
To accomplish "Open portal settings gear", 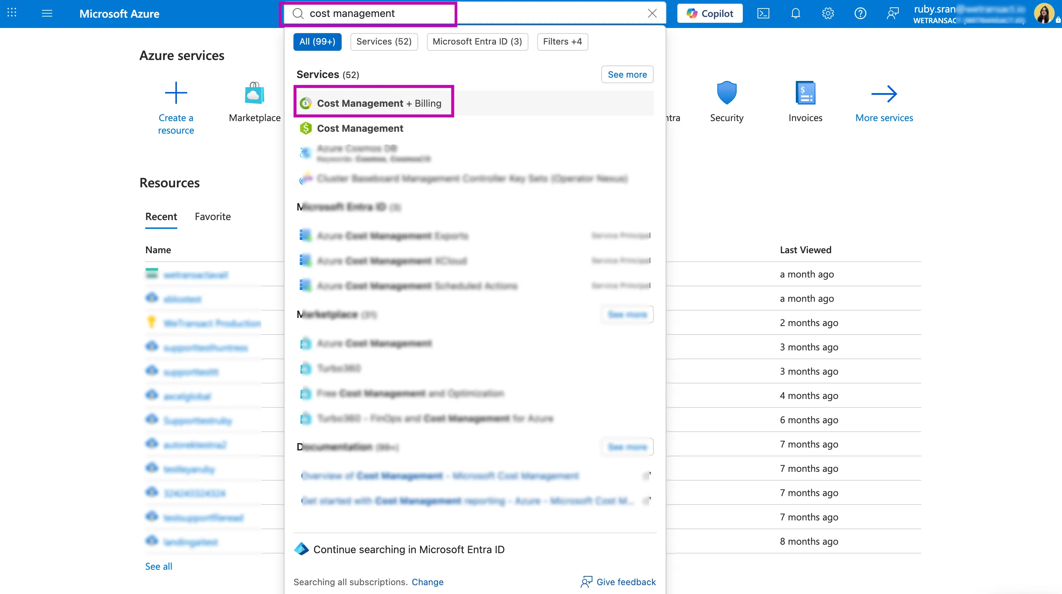I will point(827,13).
